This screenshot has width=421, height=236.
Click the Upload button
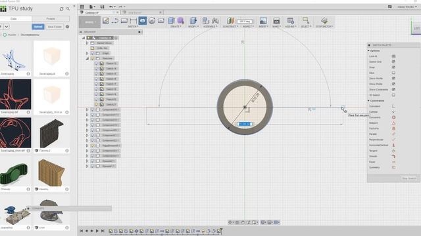(x=38, y=27)
